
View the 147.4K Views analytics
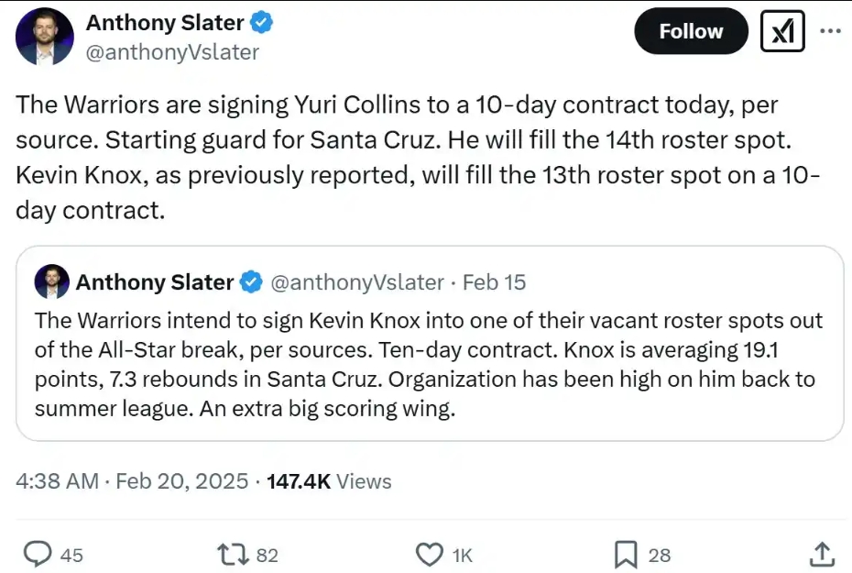328,481
